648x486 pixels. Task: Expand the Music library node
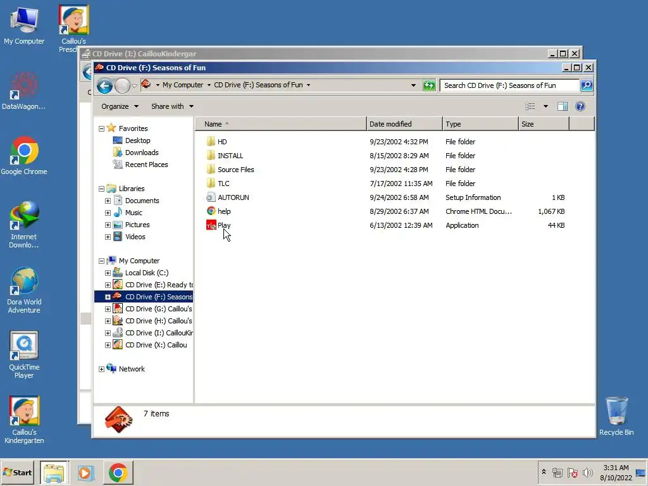[x=108, y=213]
